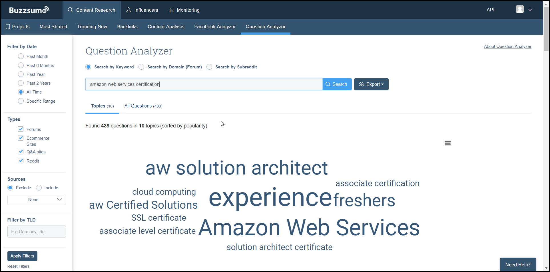Click the vertical scrollbar thumb
Image resolution: width=550 pixels, height=272 pixels.
pos(546,29)
